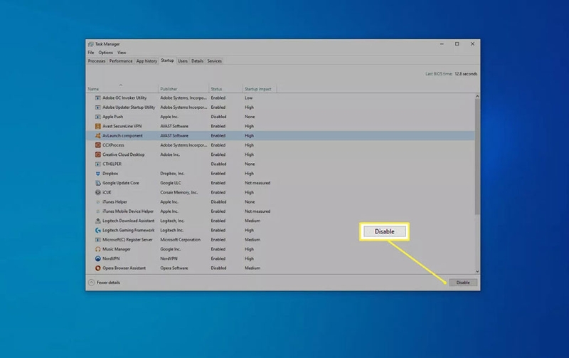This screenshot has width=569, height=358.
Task: Select the NordVPN name text
Action: (111, 258)
